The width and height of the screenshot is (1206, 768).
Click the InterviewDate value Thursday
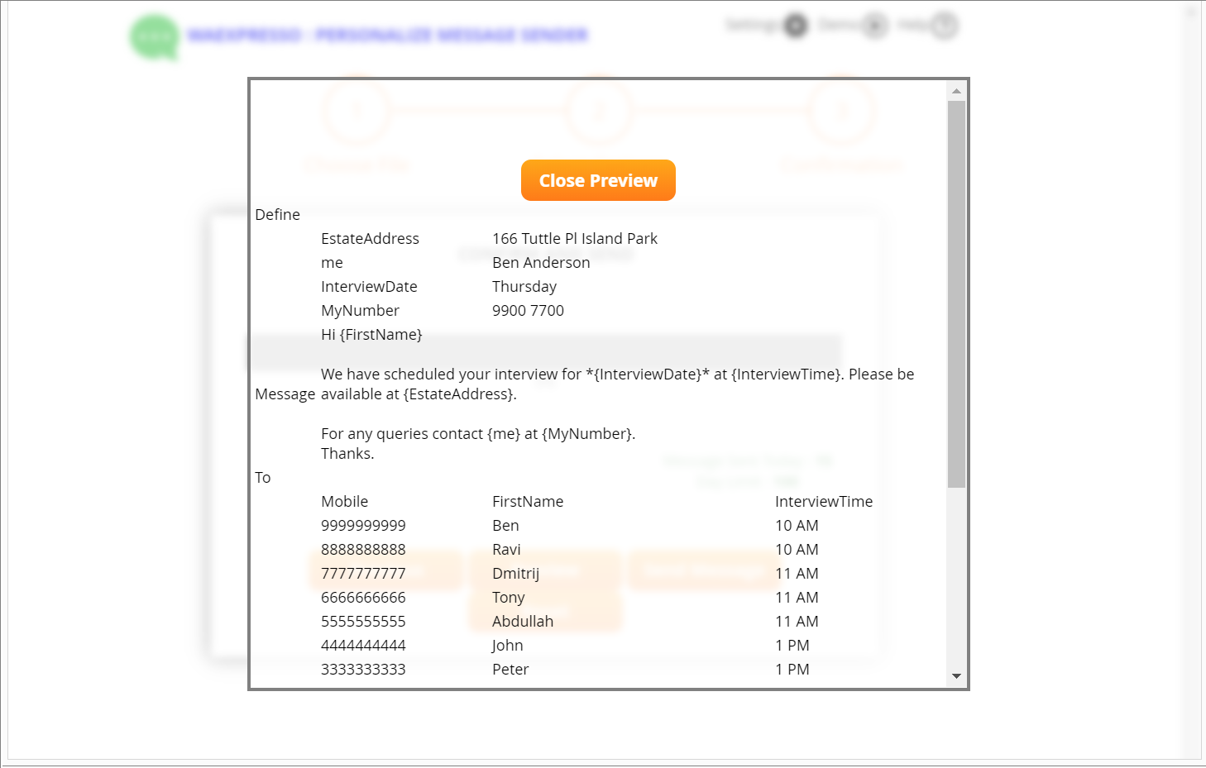click(524, 287)
